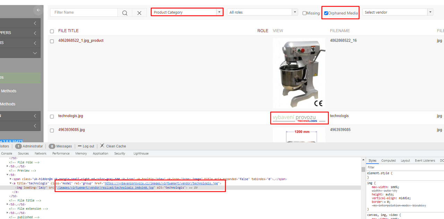
Task: Open the Memory tab
Action: pos(81,154)
